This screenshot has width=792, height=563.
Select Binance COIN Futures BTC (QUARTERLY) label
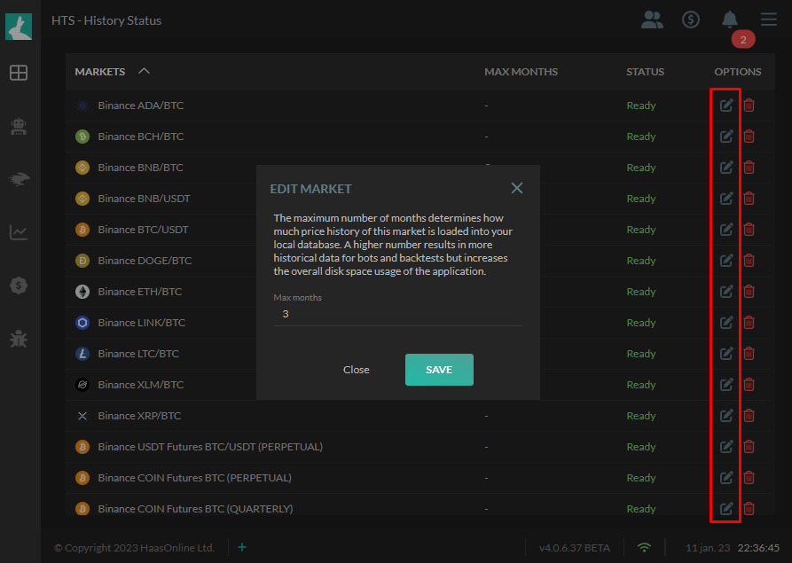click(195, 508)
